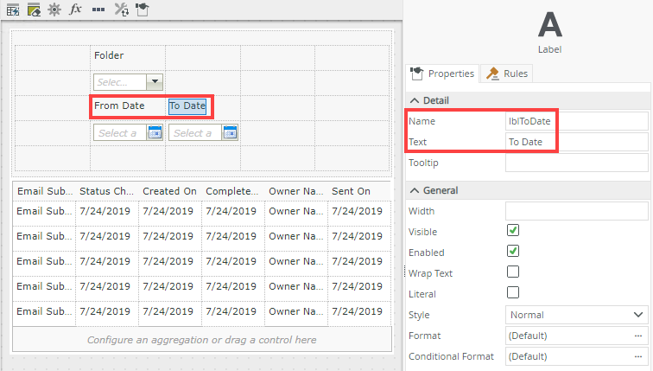Enable the Literal checkbox
This screenshot has height=371, width=653.
coord(513,292)
